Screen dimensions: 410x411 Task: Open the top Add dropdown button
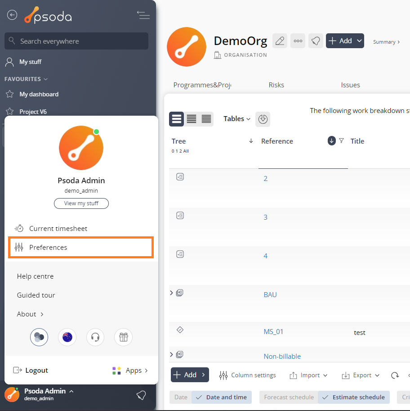pyautogui.click(x=345, y=41)
